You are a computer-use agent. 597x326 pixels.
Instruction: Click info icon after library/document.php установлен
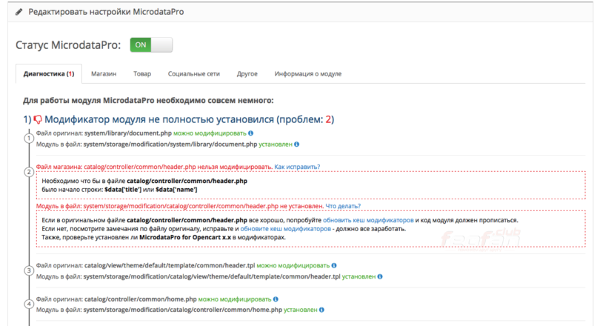(296, 144)
